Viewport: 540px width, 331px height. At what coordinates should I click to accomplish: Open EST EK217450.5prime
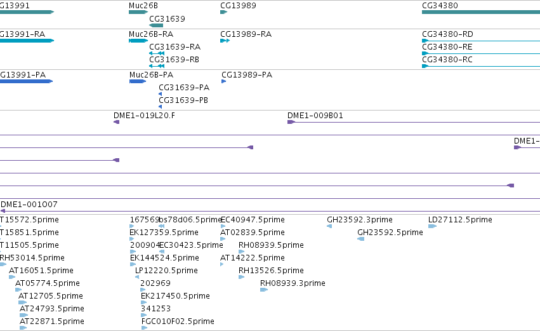tap(175, 296)
